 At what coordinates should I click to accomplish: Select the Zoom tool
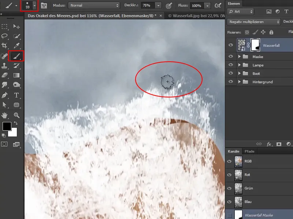pos(16,115)
